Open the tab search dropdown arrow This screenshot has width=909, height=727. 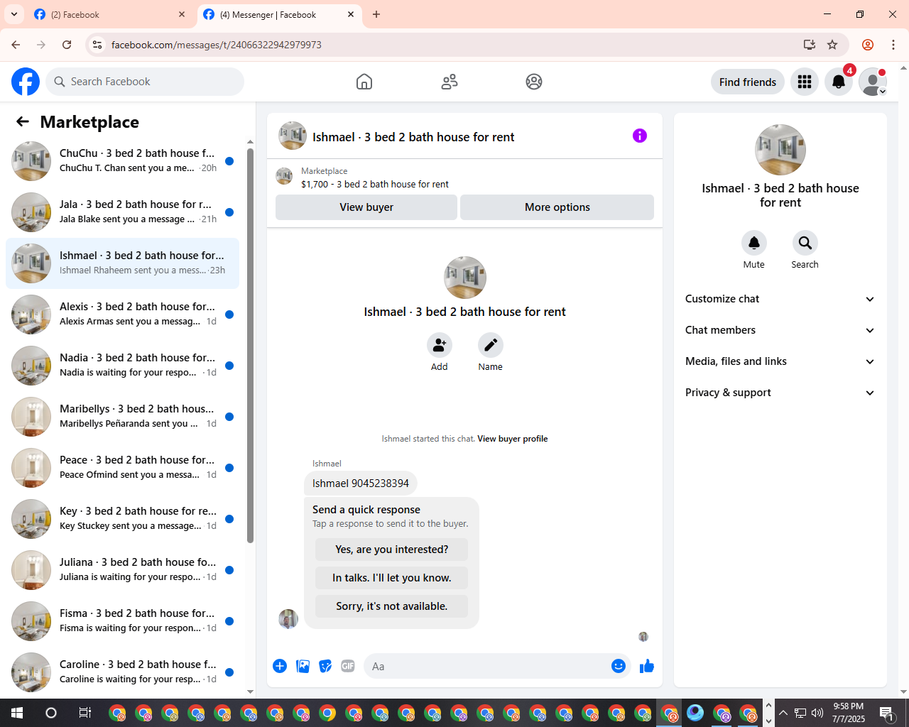point(14,14)
